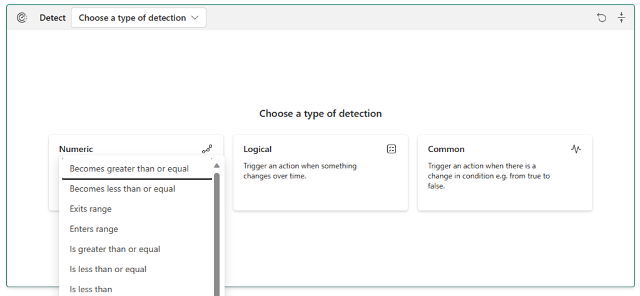Open the Choose a type of detection dropdown
The height and width of the screenshot is (296, 640).
pyautogui.click(x=138, y=18)
